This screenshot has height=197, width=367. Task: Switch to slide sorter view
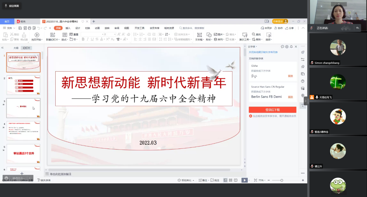point(230,180)
